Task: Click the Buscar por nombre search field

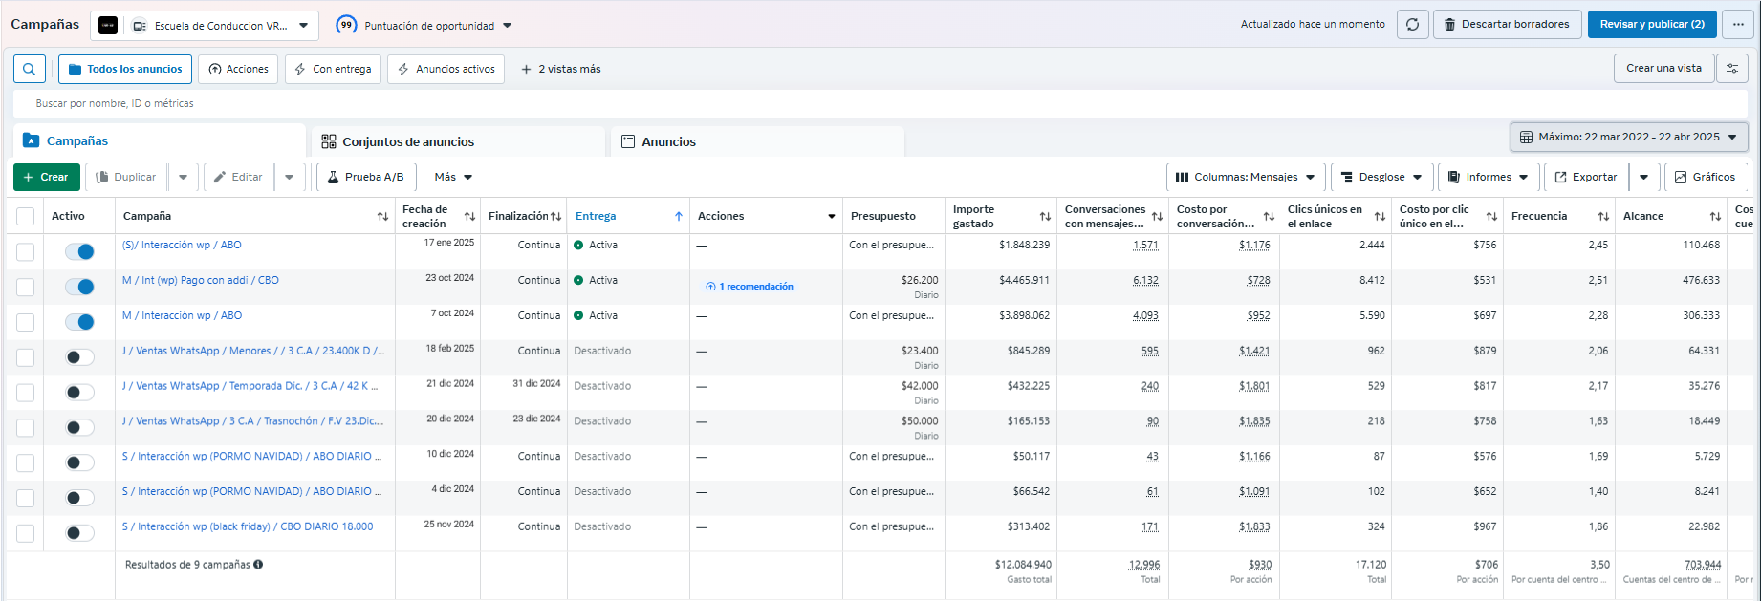Action: [880, 103]
